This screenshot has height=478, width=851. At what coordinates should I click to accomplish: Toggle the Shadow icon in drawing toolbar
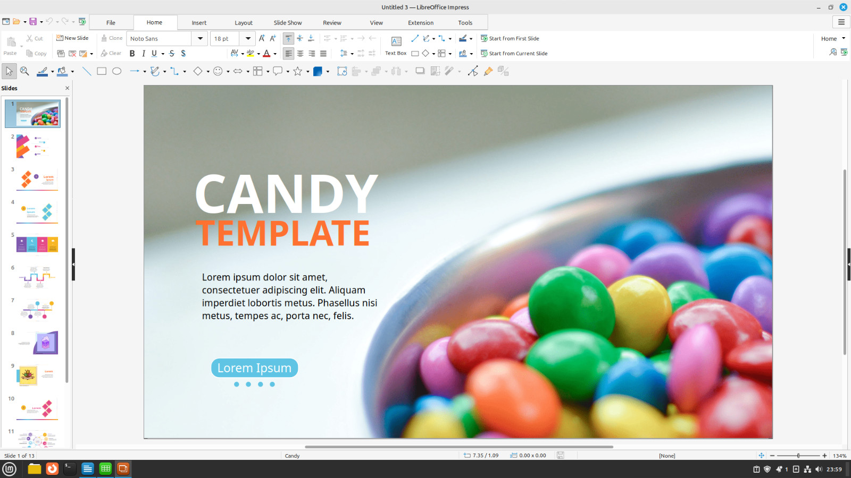[420, 71]
